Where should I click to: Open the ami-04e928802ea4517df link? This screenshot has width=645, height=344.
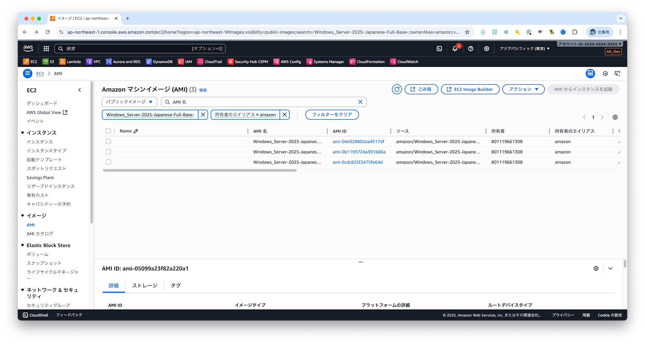(358, 141)
